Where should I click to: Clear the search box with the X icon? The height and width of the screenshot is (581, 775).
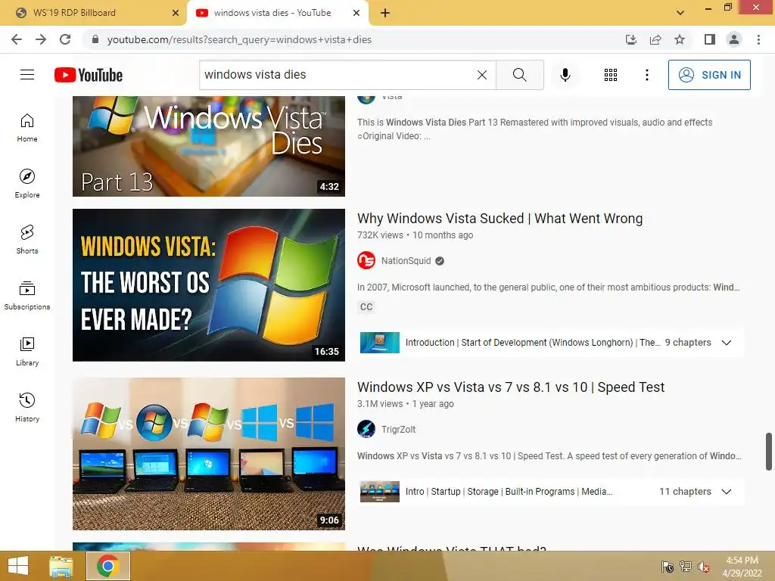482,75
